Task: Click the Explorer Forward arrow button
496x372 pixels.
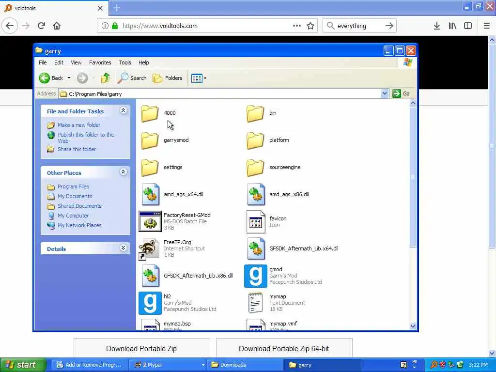Action: [x=82, y=78]
